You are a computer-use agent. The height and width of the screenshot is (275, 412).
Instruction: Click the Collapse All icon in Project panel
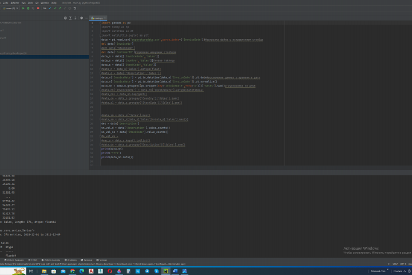click(76, 18)
